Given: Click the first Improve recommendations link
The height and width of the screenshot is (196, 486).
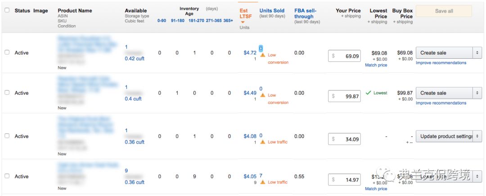Looking at the screenshot, I should pyautogui.click(x=441, y=63).
